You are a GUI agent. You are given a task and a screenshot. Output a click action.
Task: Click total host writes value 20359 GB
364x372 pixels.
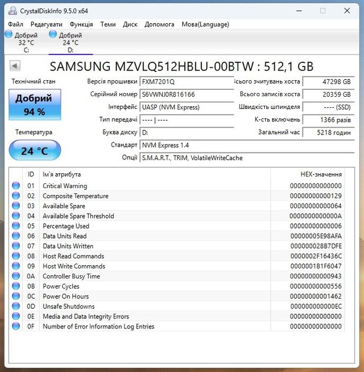point(328,95)
